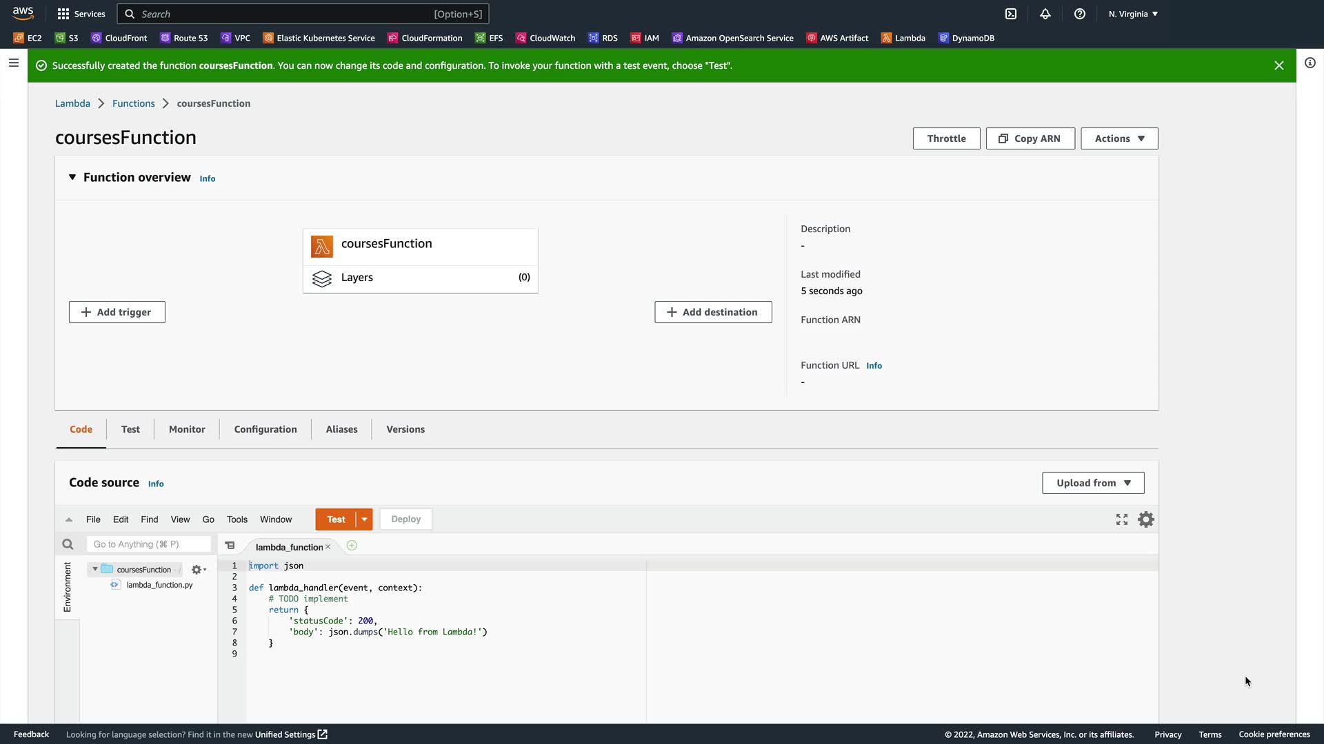Add a new editor tab with plus icon

click(352, 546)
